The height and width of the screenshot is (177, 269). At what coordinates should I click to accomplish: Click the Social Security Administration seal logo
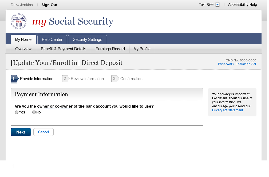[x=19, y=21]
